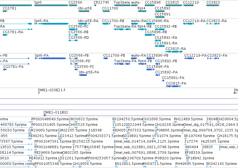Select the HL05365.3prime EST label
Screen dimensions: 238x168
point(215,141)
